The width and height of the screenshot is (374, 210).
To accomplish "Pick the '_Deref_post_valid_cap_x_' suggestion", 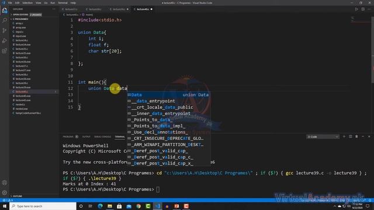I will 169,163.
